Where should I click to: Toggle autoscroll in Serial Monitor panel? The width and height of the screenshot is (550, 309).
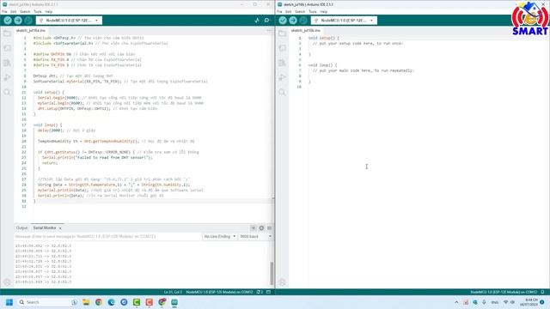click(x=254, y=228)
